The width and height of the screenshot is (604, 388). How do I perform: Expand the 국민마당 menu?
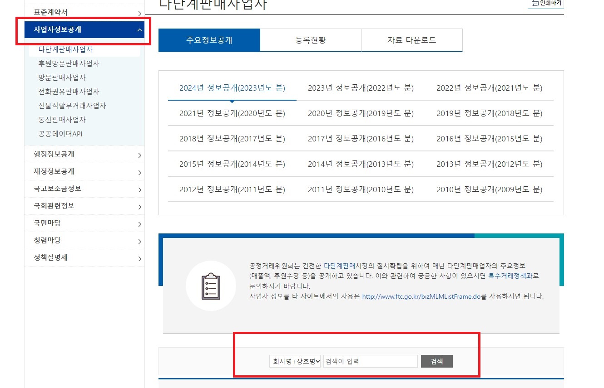84,223
